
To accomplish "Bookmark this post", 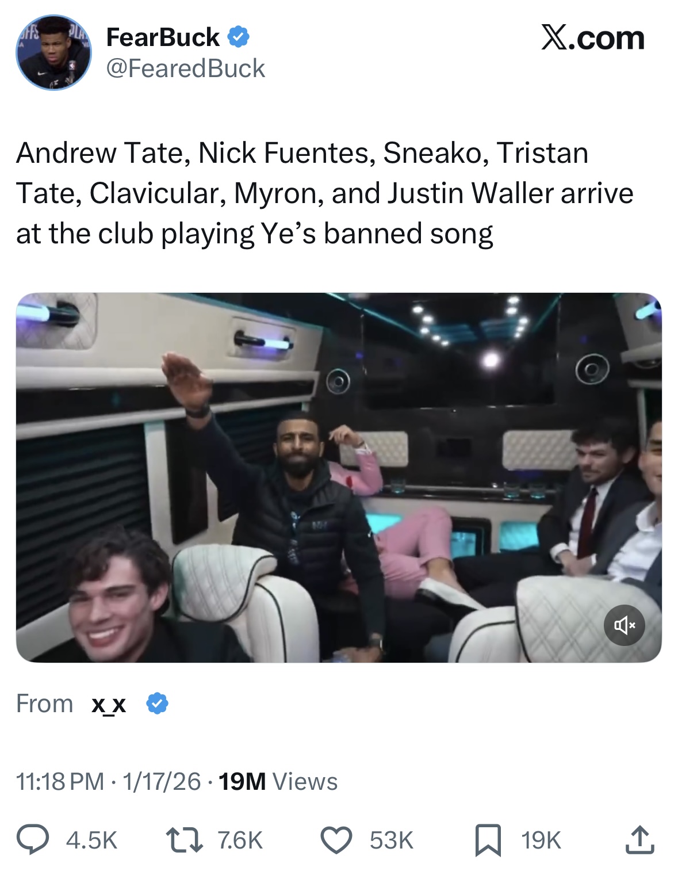I will [488, 840].
